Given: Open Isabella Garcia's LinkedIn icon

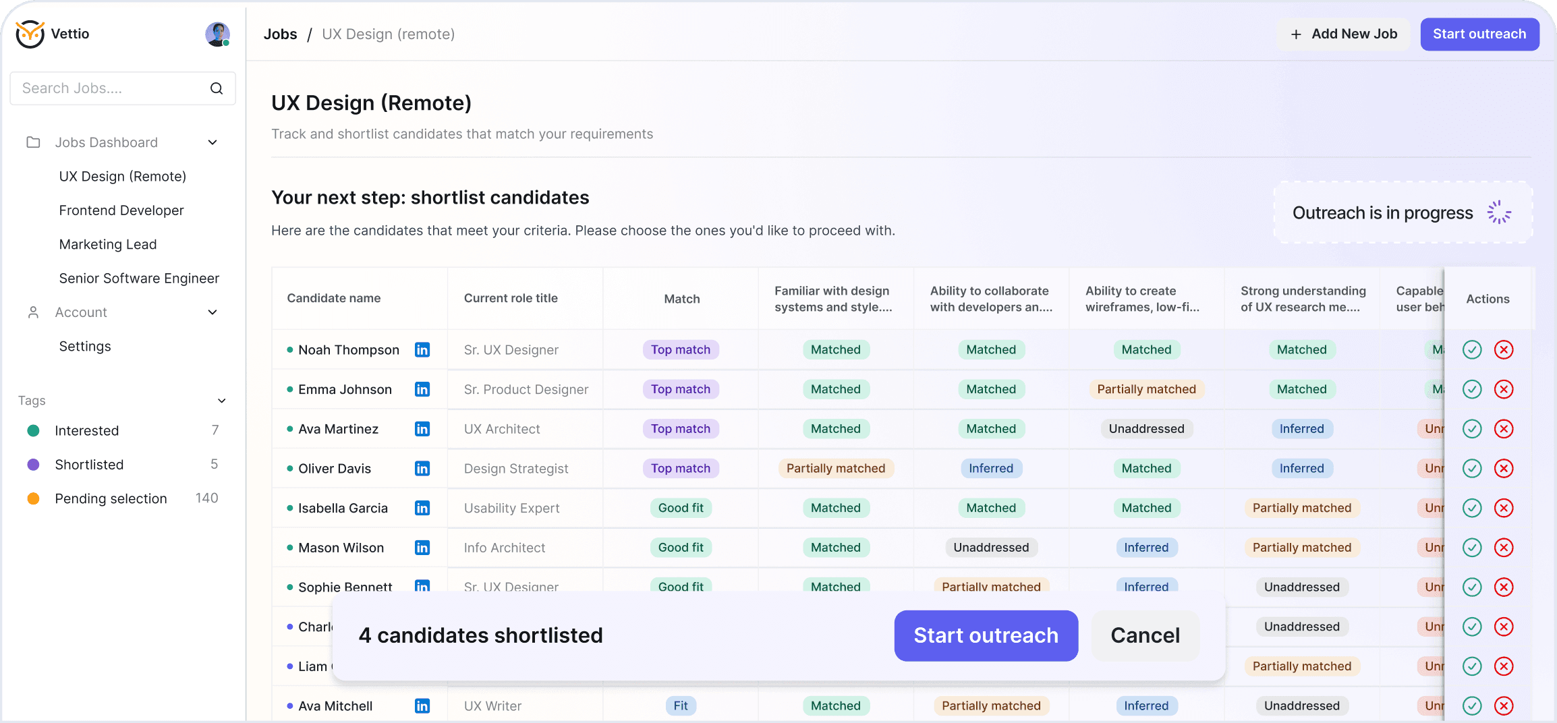Looking at the screenshot, I should point(422,508).
